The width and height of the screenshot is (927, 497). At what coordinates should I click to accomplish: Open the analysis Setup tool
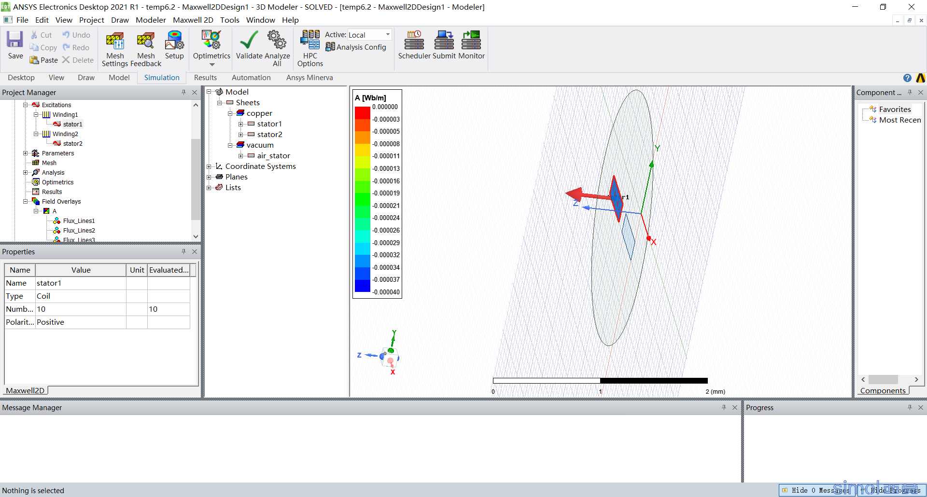point(174,45)
